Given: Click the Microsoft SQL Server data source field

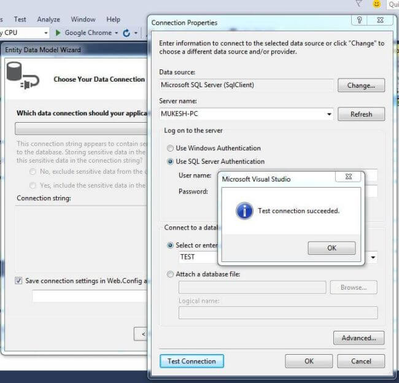Looking at the screenshot, I should coord(246,85).
